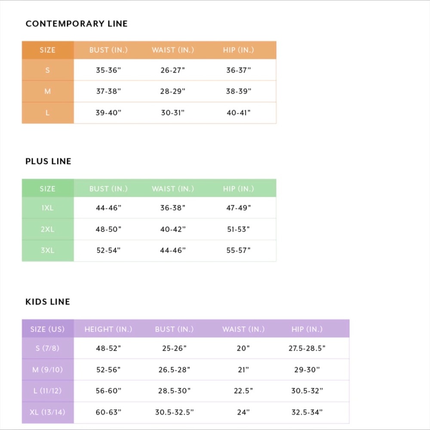The image size is (430, 430).
Task: Select the 32.5-34" kids hip cell
Action: pyautogui.click(x=307, y=412)
